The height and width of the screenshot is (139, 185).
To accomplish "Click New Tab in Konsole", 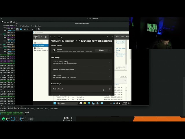I will (x=5, y=22).
